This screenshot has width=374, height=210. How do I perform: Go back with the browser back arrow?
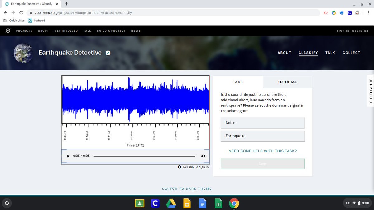click(x=6, y=13)
